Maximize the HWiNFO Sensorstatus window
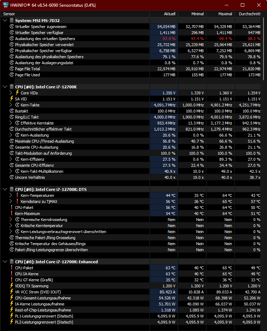This screenshot has width=267, height=331. tap(243, 5)
